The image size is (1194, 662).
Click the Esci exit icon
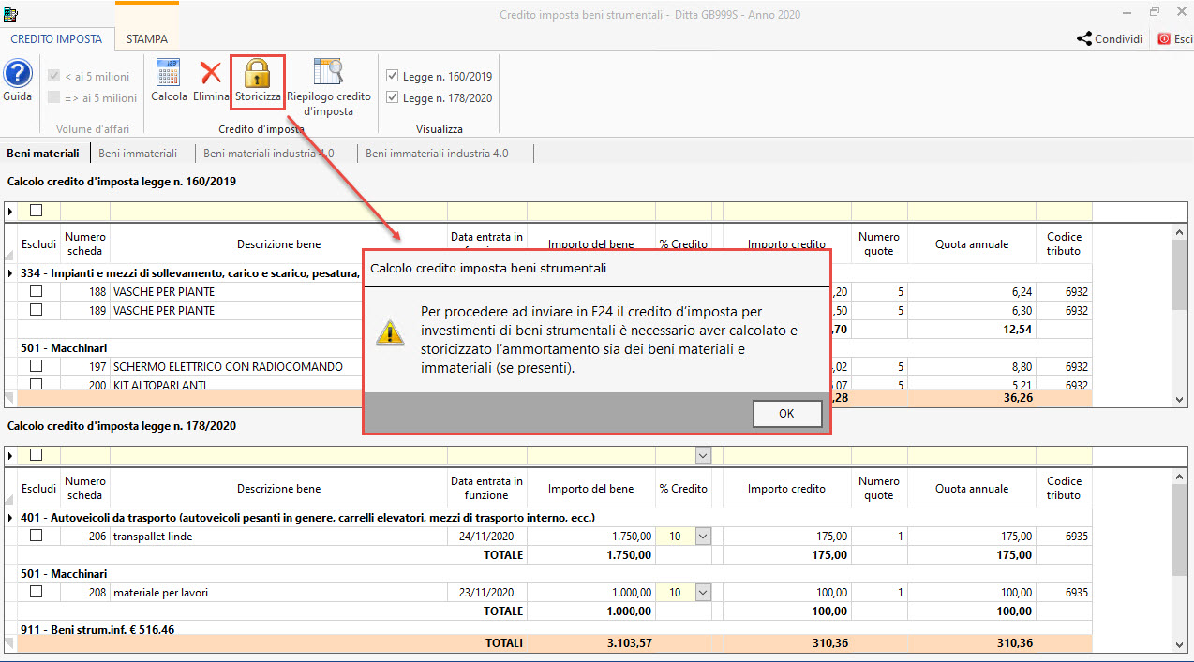click(x=1165, y=39)
